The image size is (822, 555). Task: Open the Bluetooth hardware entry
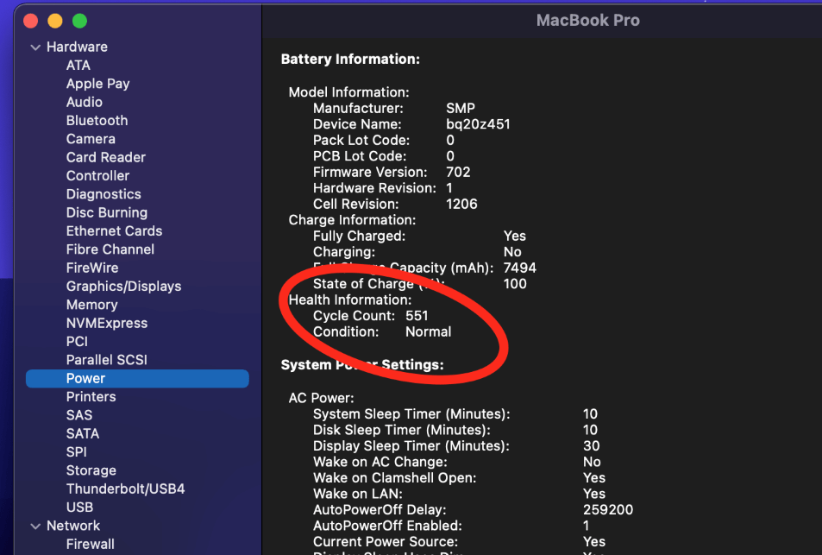click(x=97, y=120)
